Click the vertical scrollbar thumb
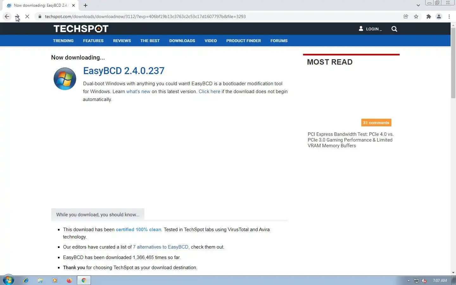The image size is (456, 285). tap(453, 63)
